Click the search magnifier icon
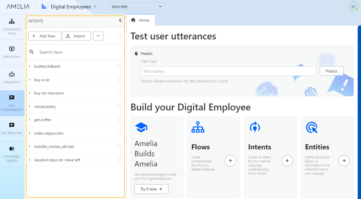361x199 pixels. click(32, 52)
